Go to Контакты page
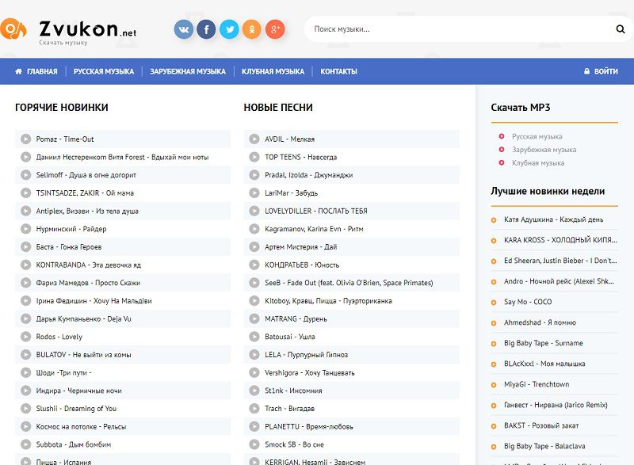The width and height of the screenshot is (634, 465). pyautogui.click(x=338, y=71)
